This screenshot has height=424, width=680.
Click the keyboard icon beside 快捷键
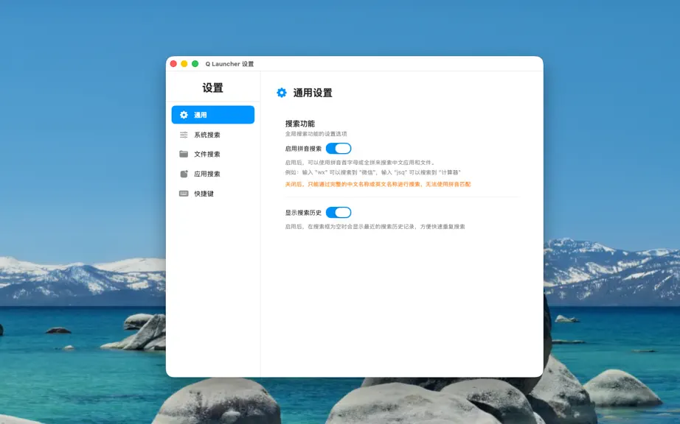click(x=184, y=194)
